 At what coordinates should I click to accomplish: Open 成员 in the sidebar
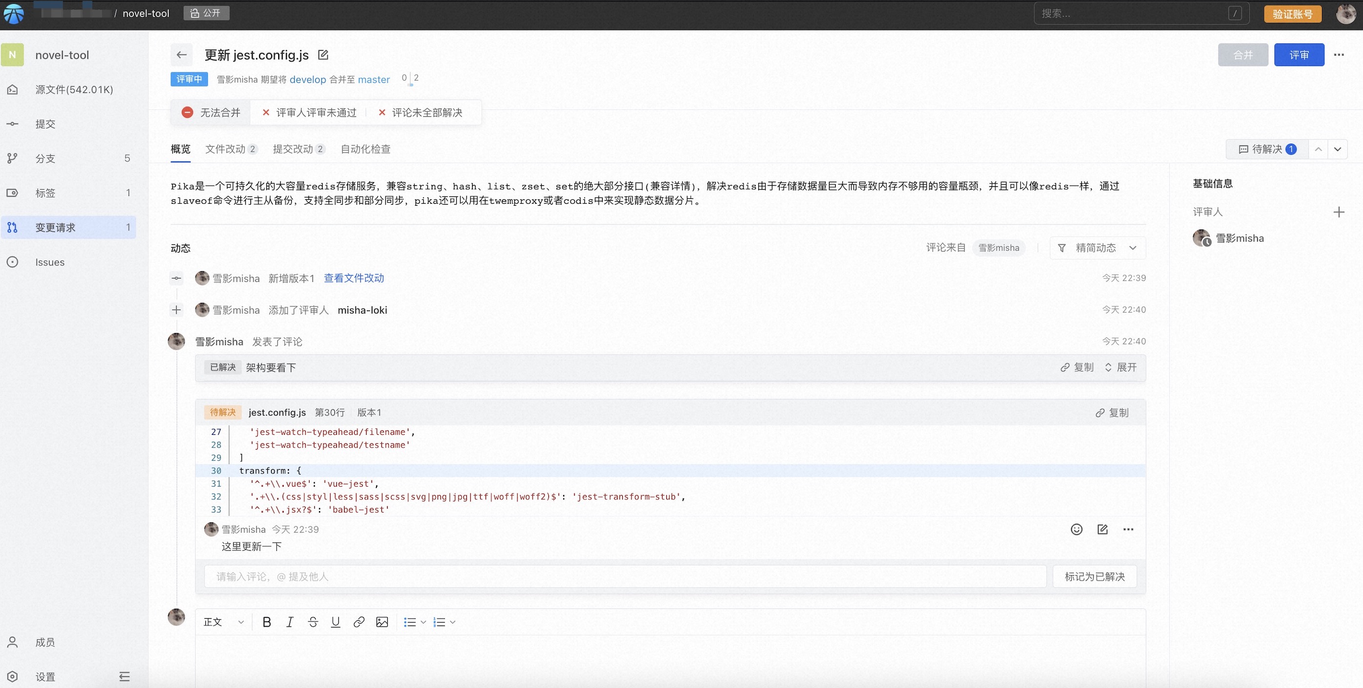click(x=68, y=642)
